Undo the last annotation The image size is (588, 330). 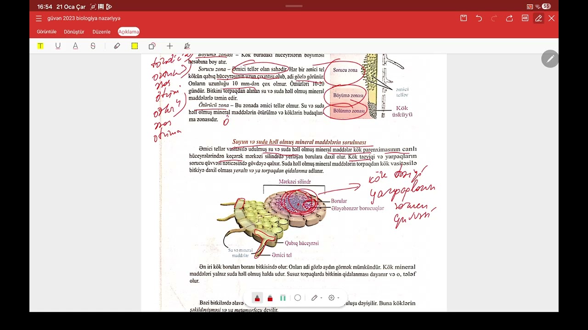(x=479, y=18)
